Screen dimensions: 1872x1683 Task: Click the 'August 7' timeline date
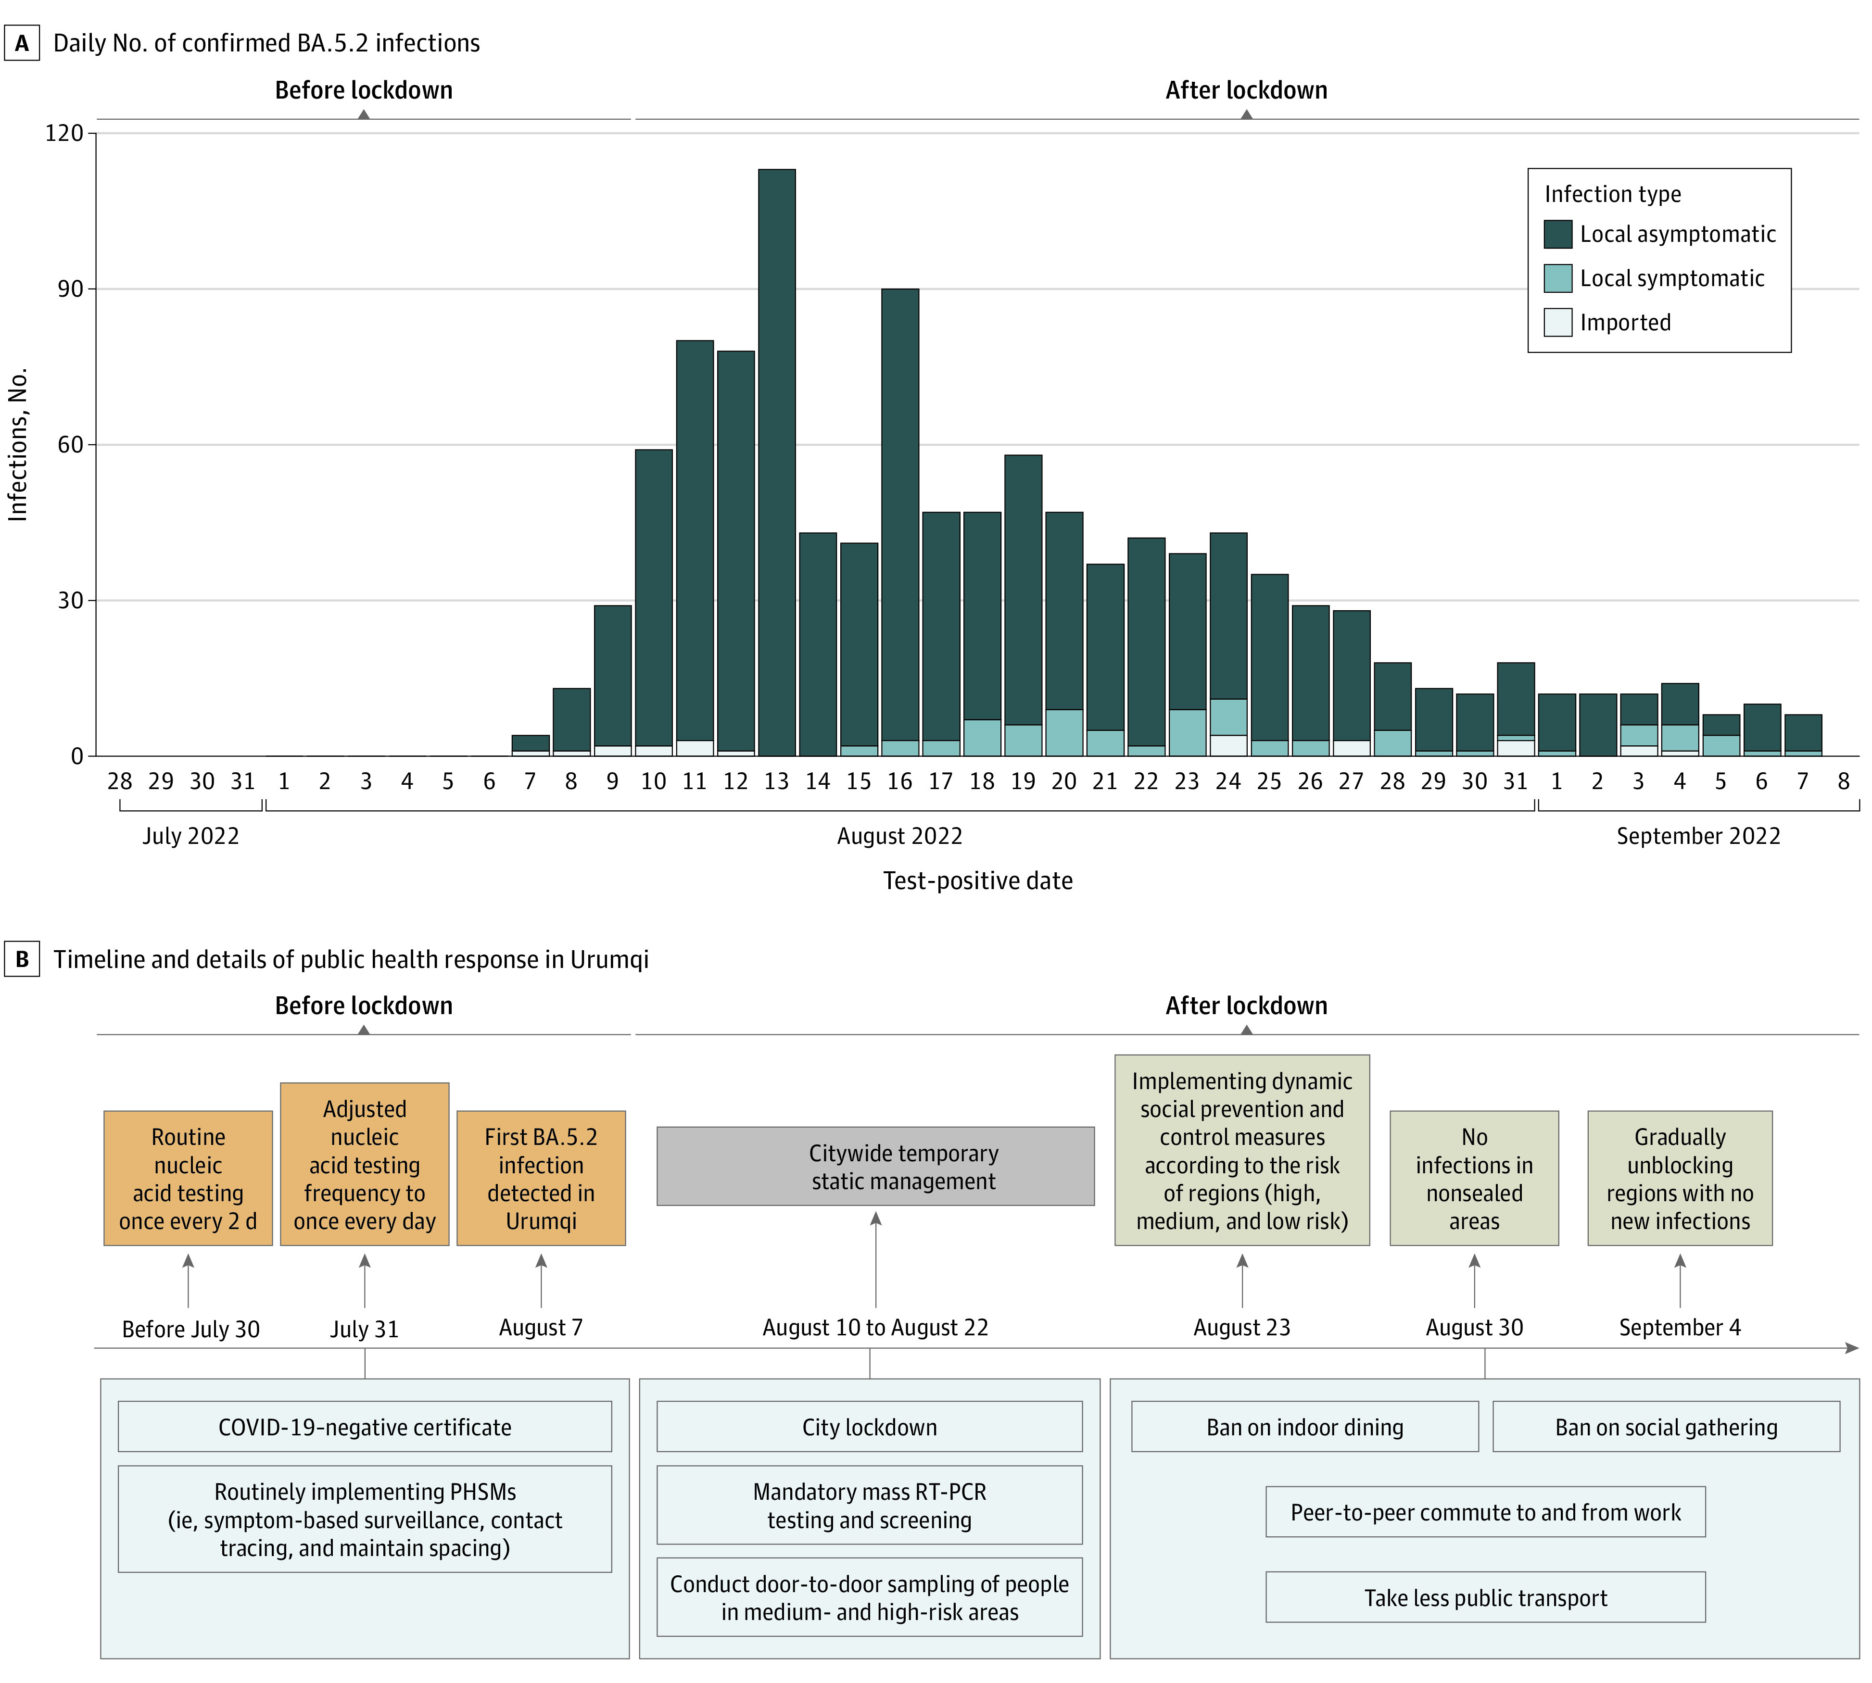541,1328
